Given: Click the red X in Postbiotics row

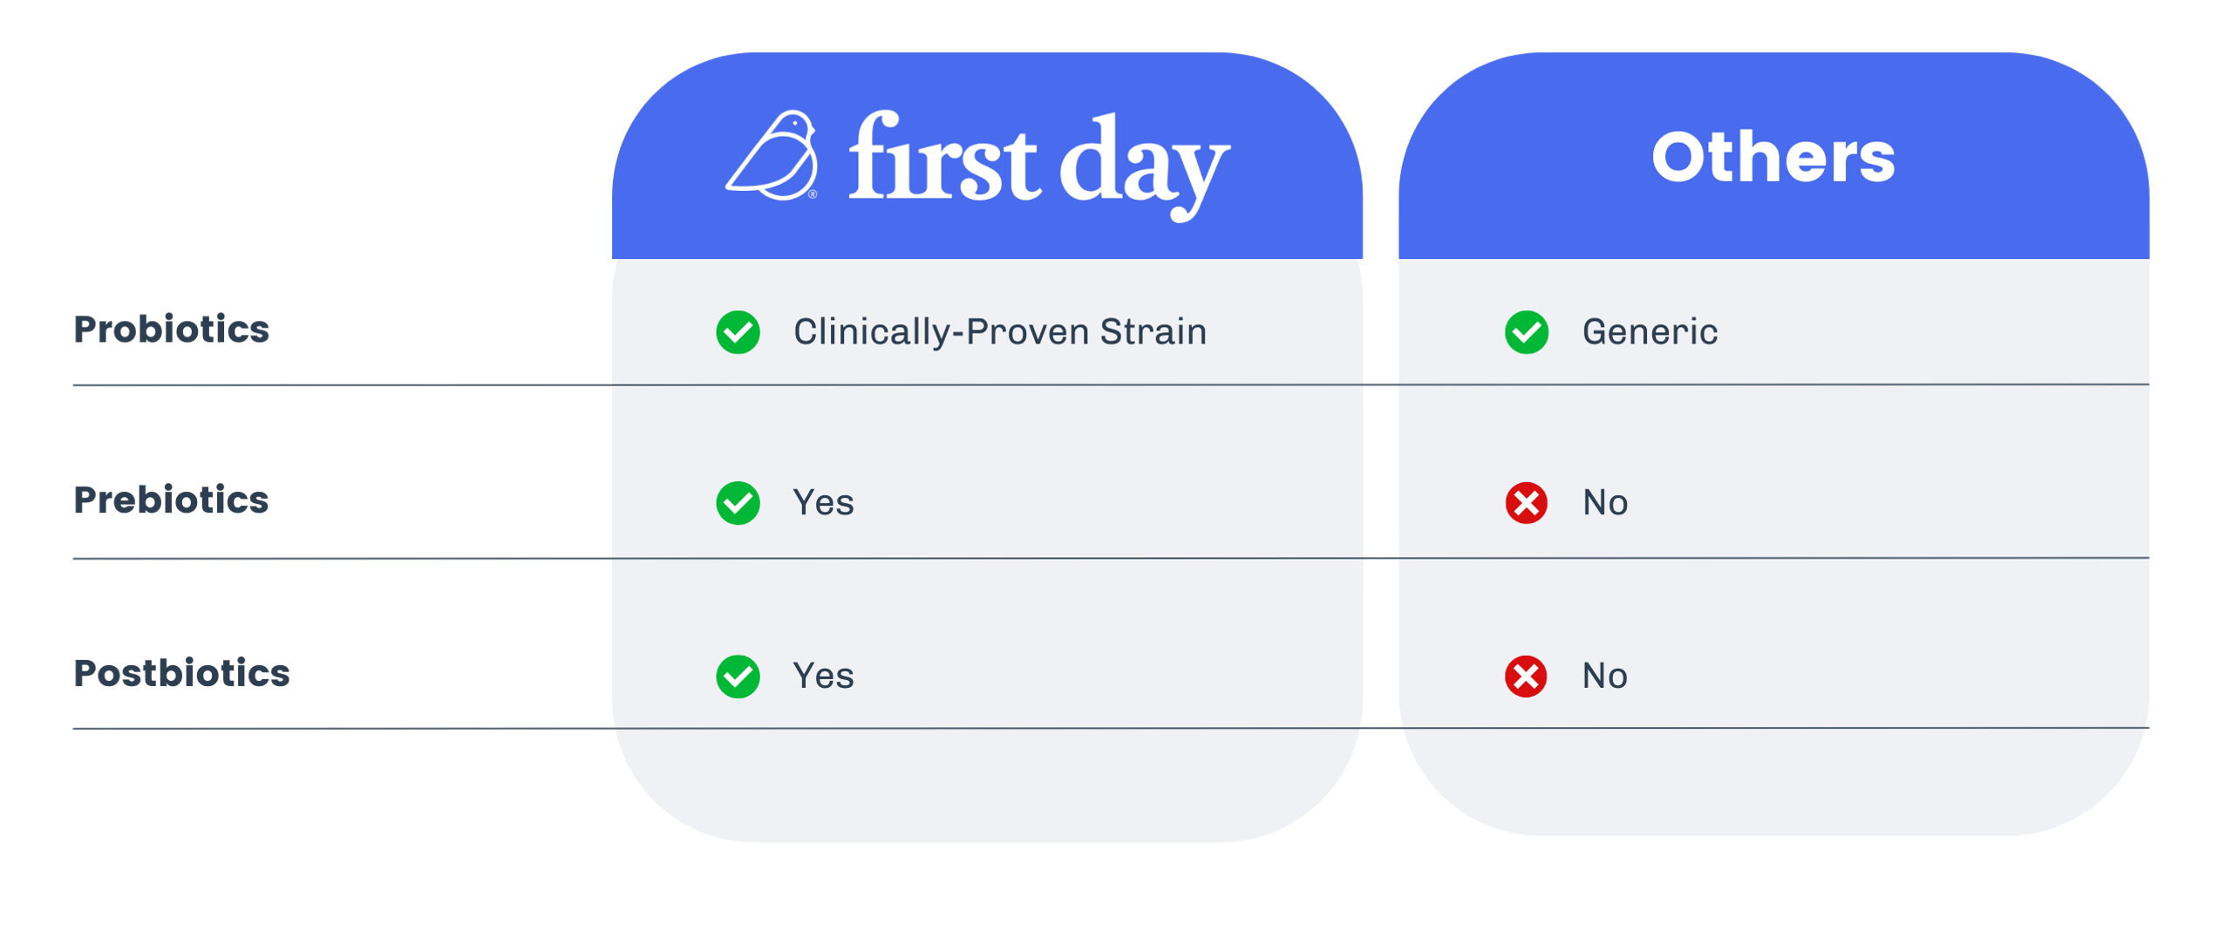Looking at the screenshot, I should tap(1526, 677).
